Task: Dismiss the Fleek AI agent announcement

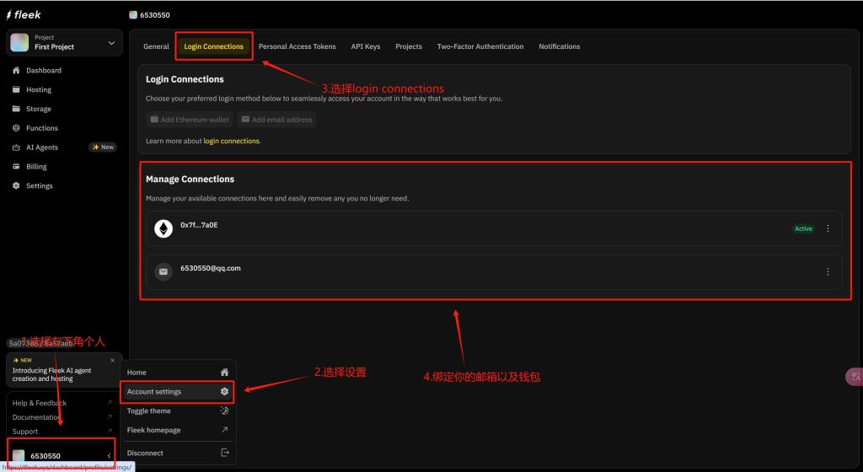Action: coord(112,361)
